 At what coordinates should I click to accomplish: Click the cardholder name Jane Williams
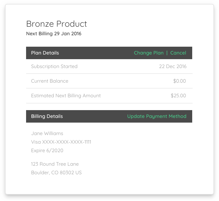tap(47, 134)
